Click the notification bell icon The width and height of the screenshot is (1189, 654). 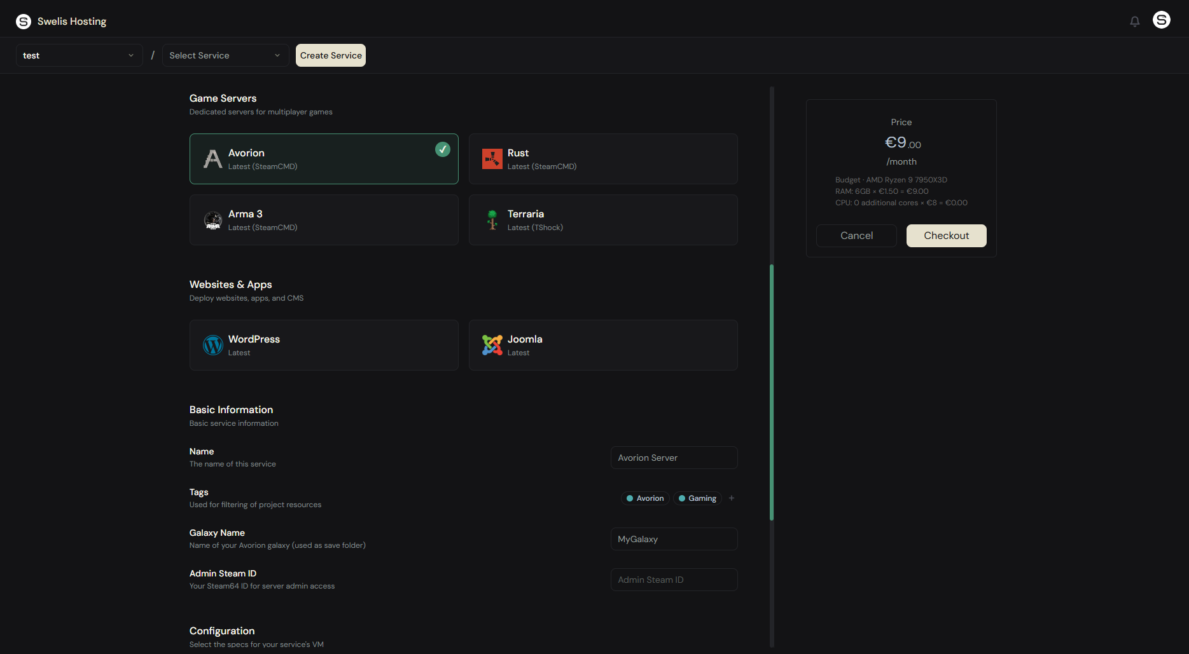point(1134,22)
